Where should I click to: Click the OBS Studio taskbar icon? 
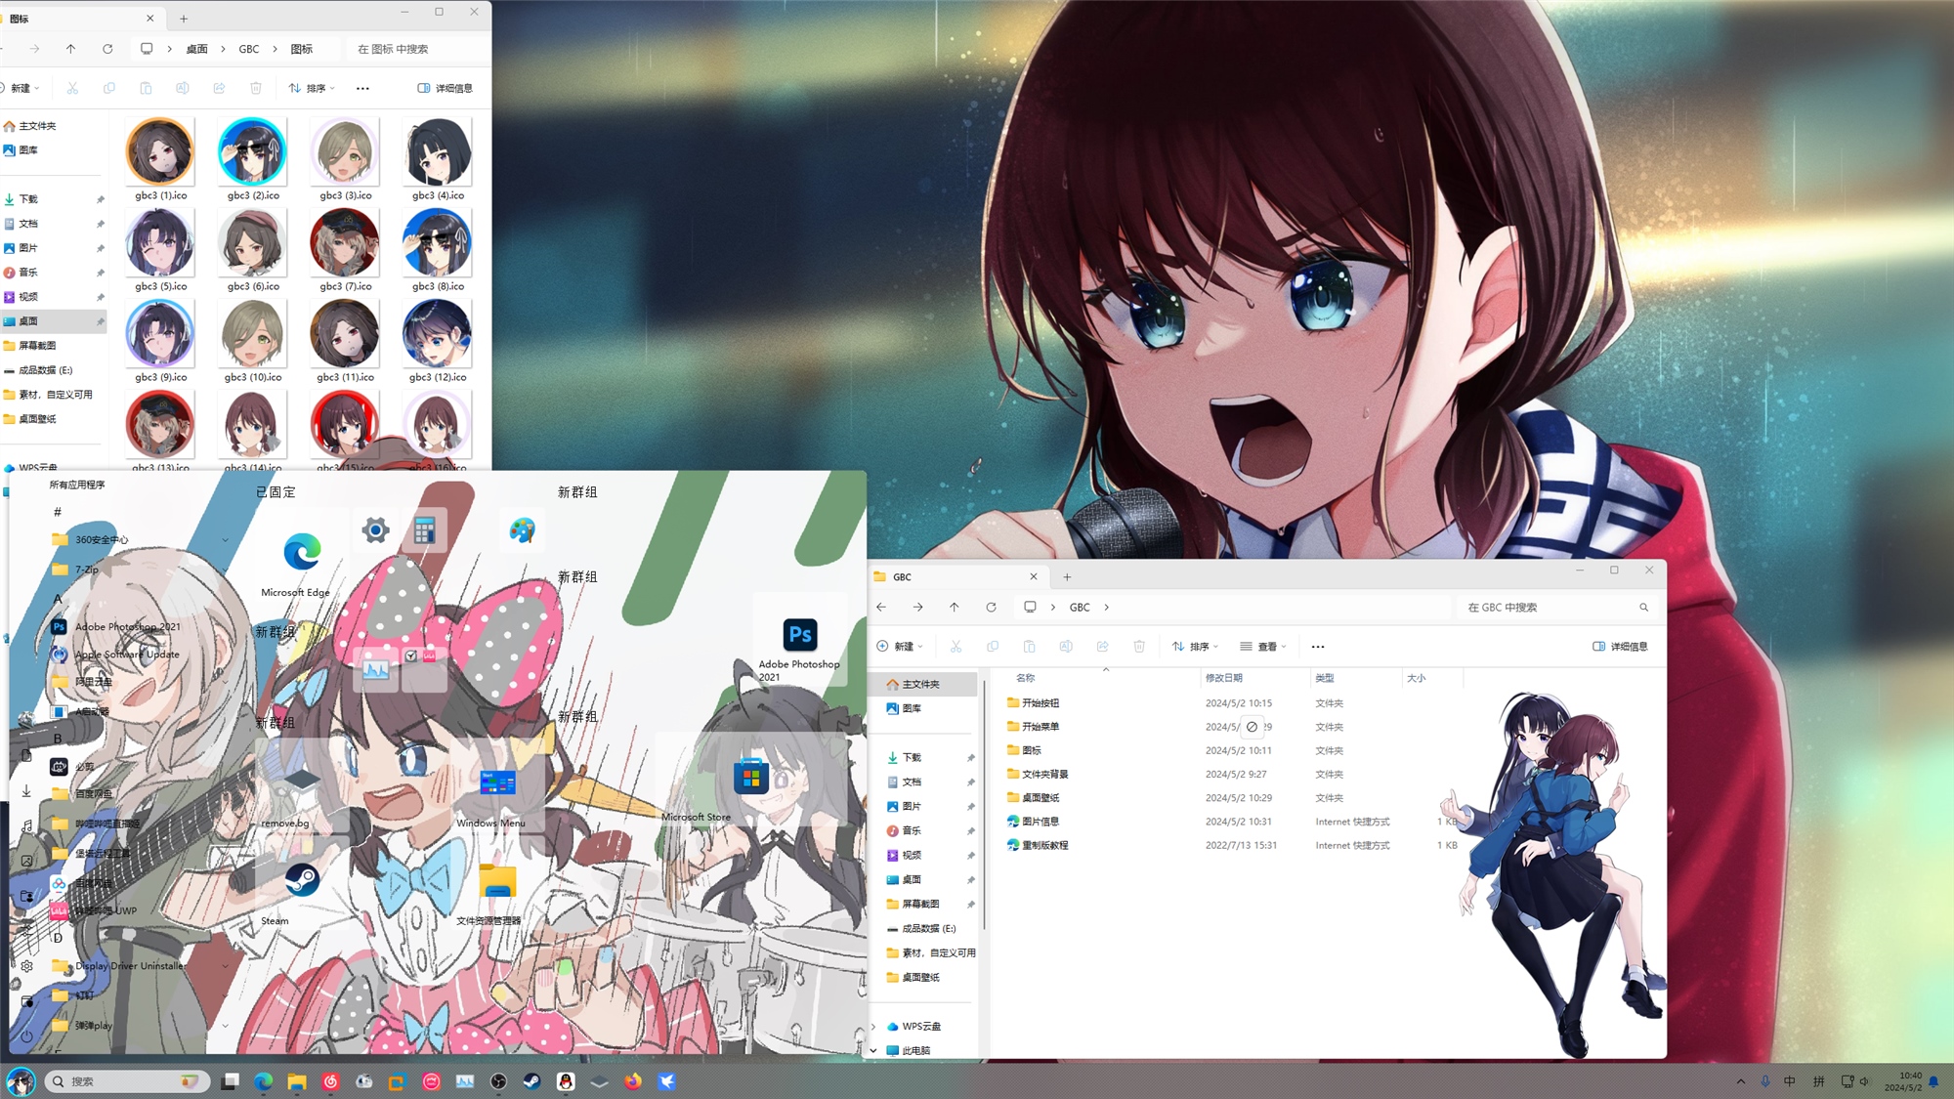tap(498, 1081)
